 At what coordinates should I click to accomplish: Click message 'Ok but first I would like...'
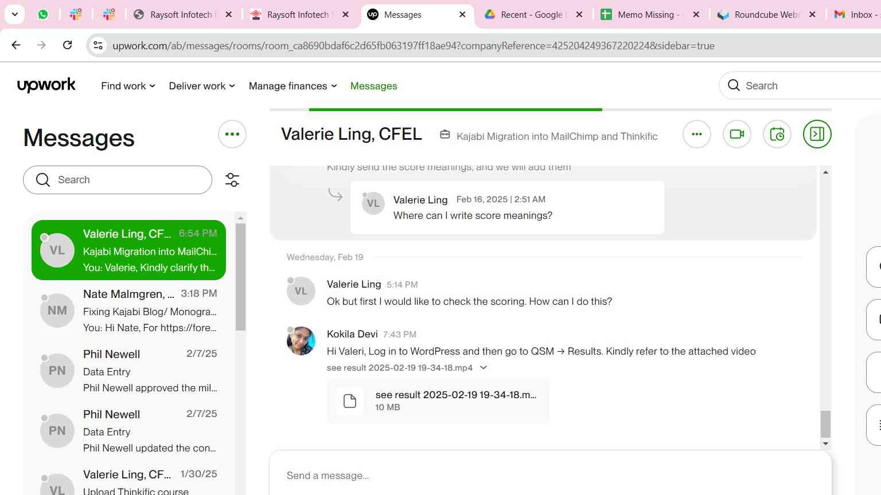click(x=469, y=301)
